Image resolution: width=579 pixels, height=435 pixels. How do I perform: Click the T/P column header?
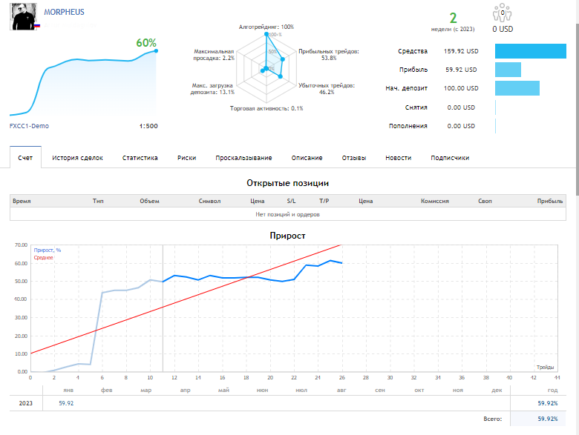click(x=324, y=201)
